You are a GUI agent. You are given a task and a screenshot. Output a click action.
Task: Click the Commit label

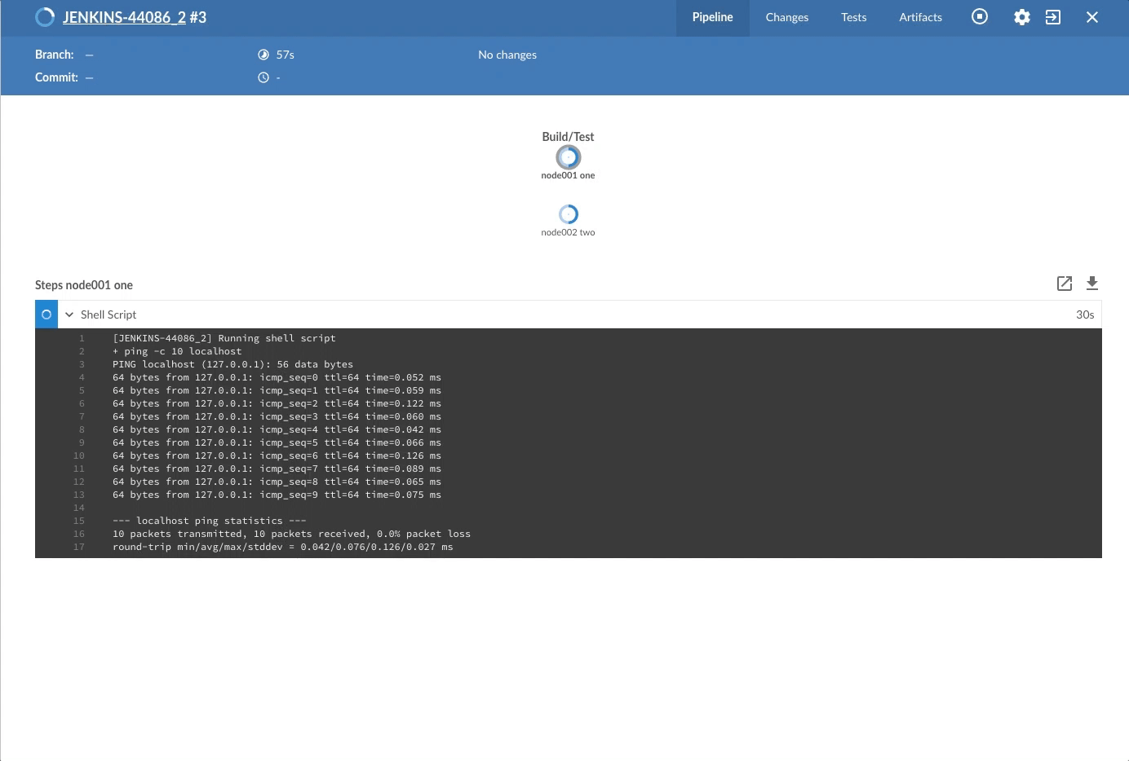click(57, 77)
